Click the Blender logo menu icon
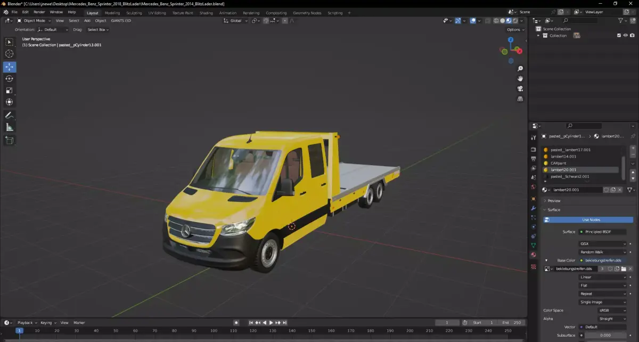Viewport: 639px width, 342px height. click(x=5, y=12)
